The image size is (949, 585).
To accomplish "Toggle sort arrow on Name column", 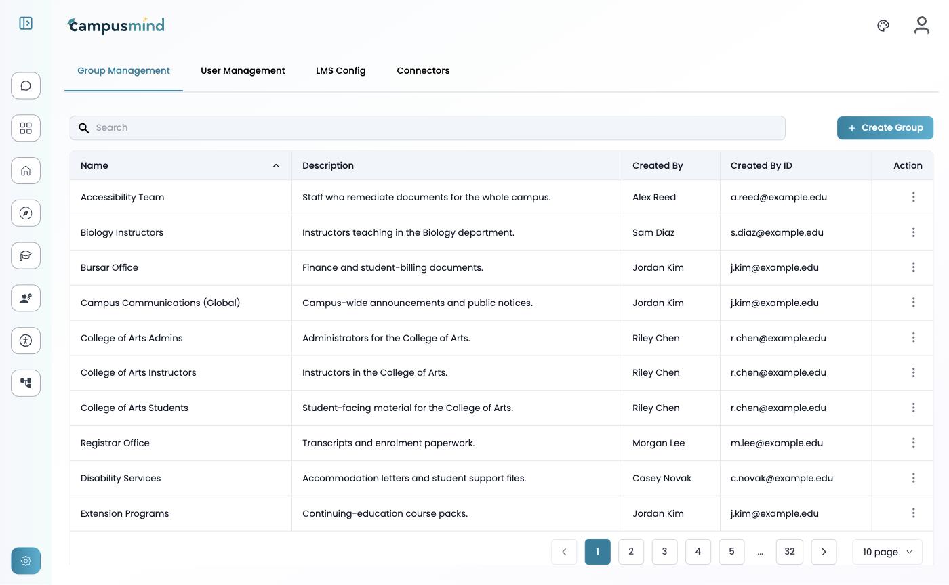I will point(276,165).
